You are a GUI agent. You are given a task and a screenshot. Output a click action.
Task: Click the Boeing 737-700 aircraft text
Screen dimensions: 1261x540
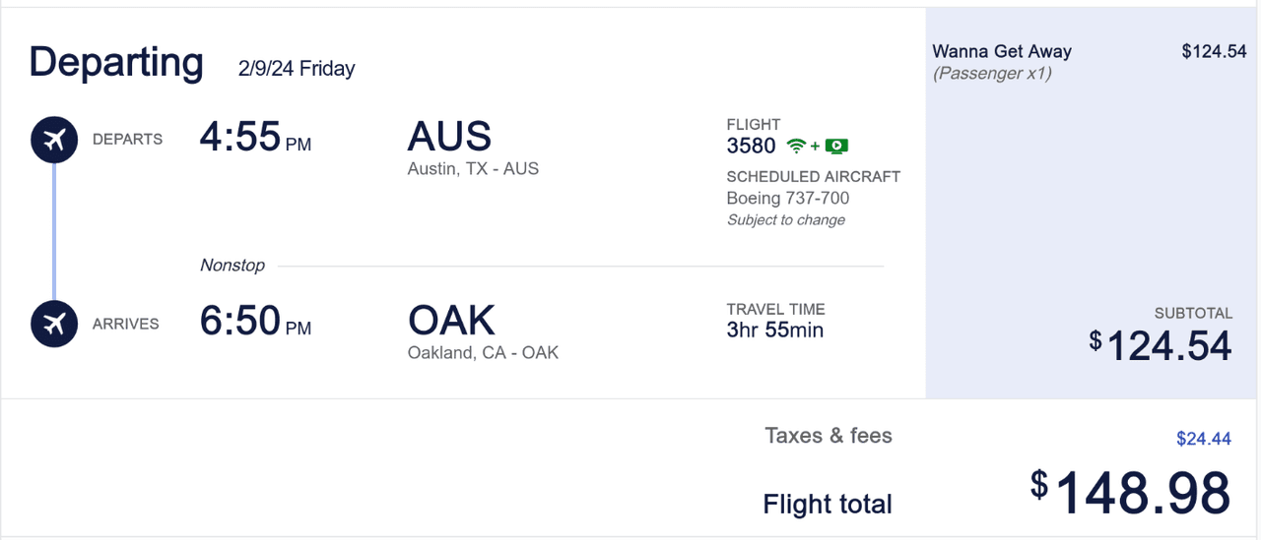[787, 198]
